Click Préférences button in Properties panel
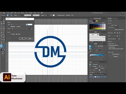 point(116,56)
